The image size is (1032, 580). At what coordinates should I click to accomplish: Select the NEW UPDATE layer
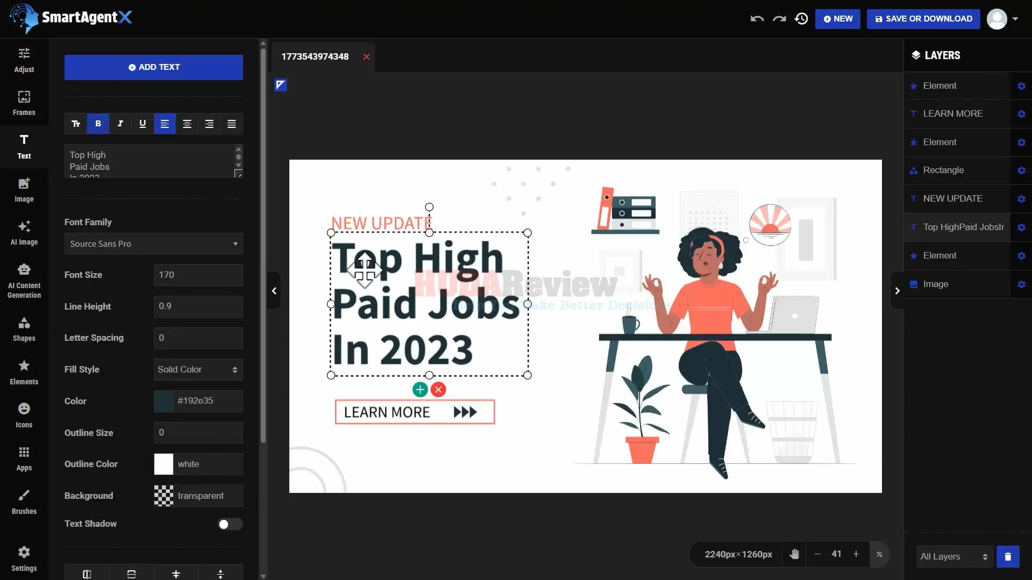[957, 199]
